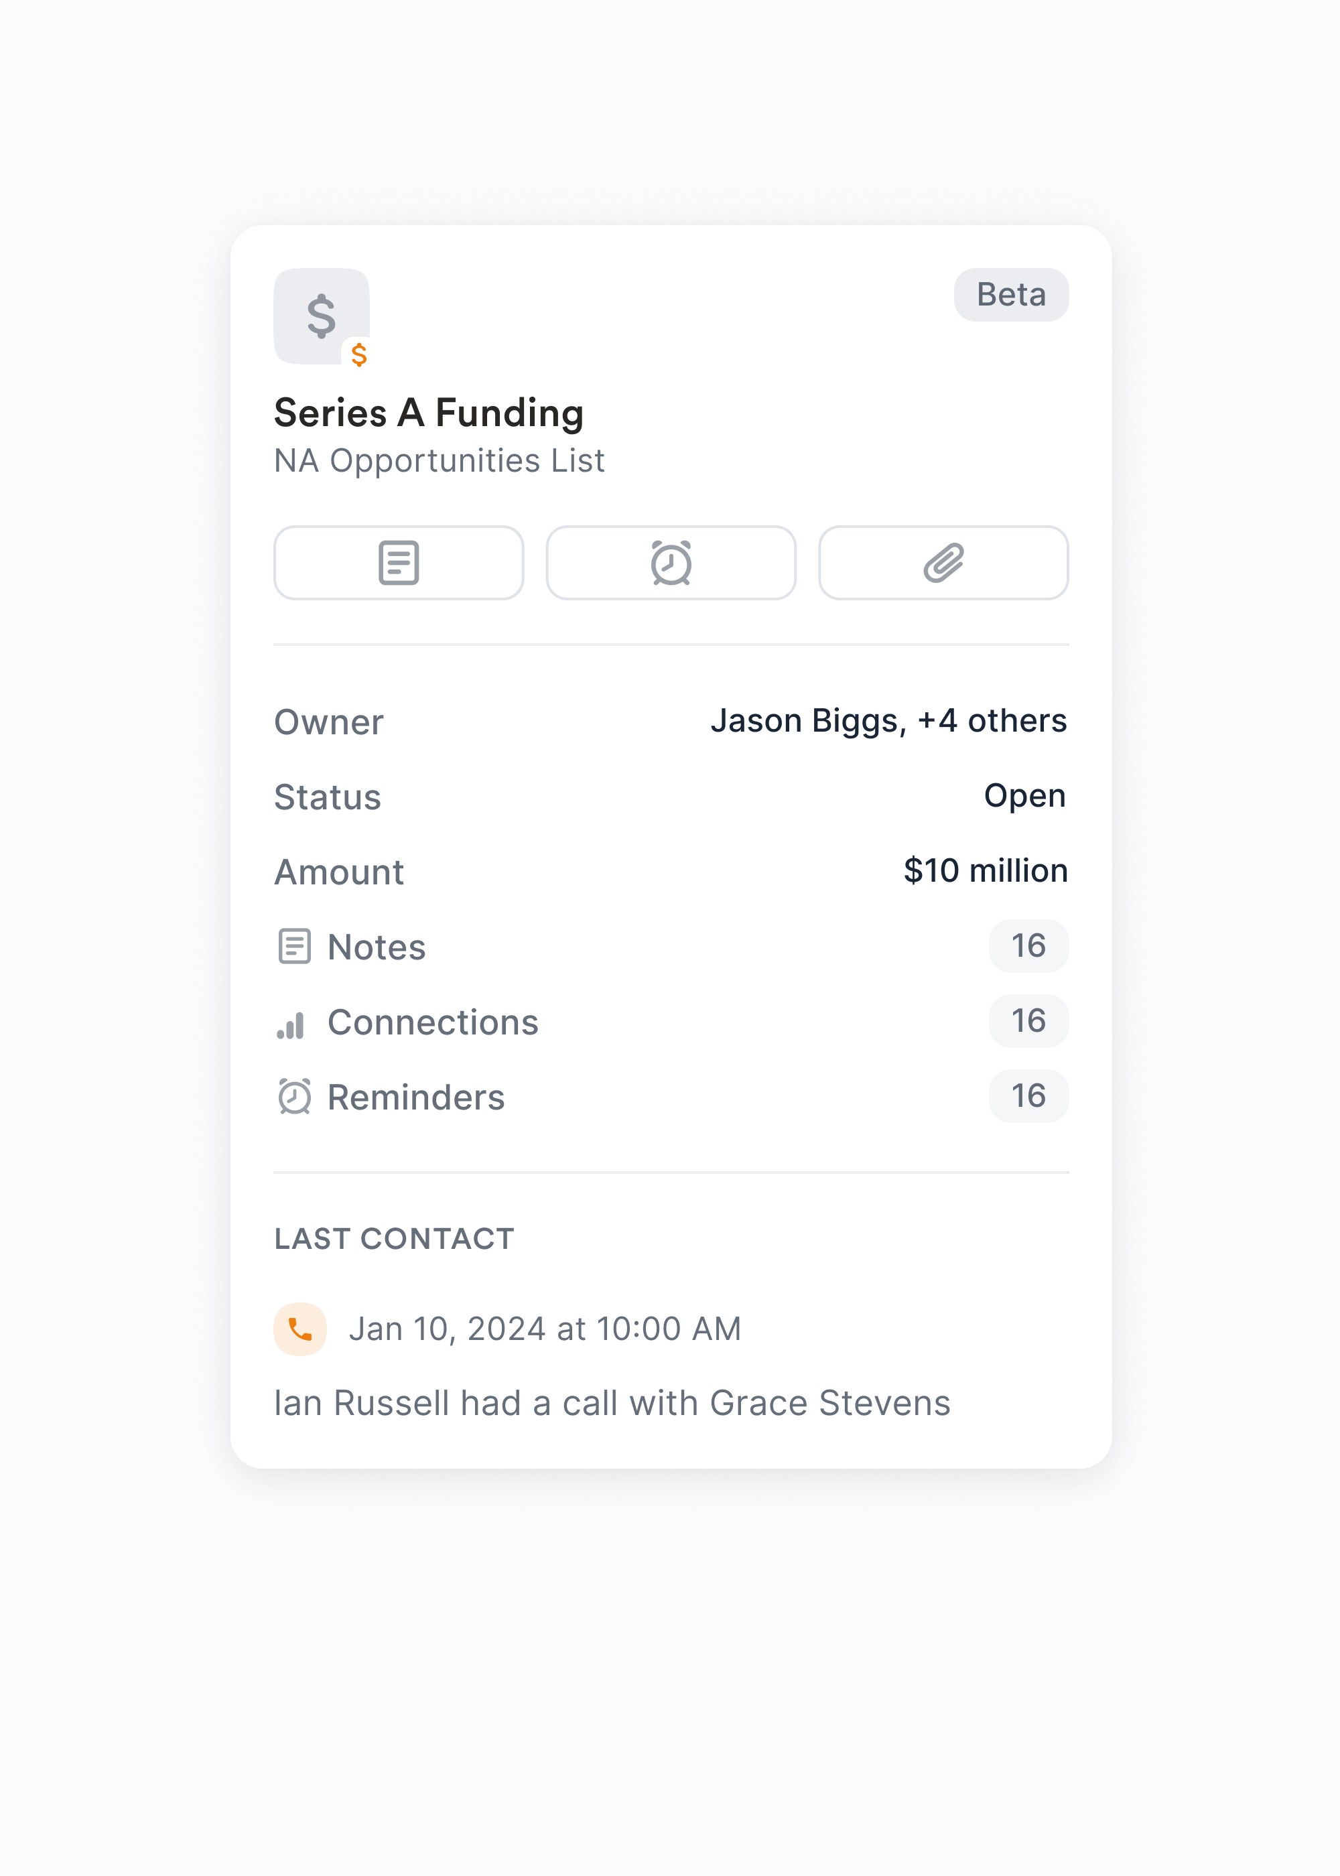This screenshot has width=1340, height=1876.
Task: Click the alarm clock reminder button
Action: 671,563
